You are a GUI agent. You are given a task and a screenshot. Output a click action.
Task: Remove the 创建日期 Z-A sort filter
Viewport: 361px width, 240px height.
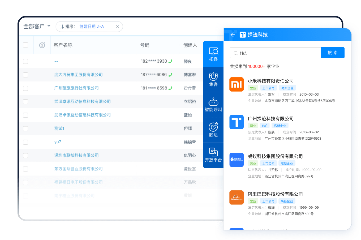point(117,27)
